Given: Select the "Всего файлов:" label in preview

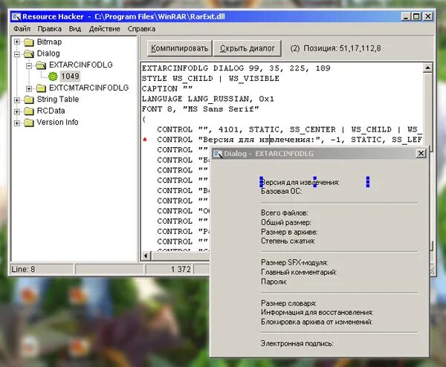Looking at the screenshot, I should 285,213.
